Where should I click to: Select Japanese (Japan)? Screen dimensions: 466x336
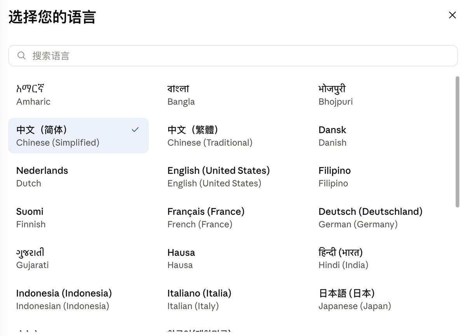click(x=381, y=299)
